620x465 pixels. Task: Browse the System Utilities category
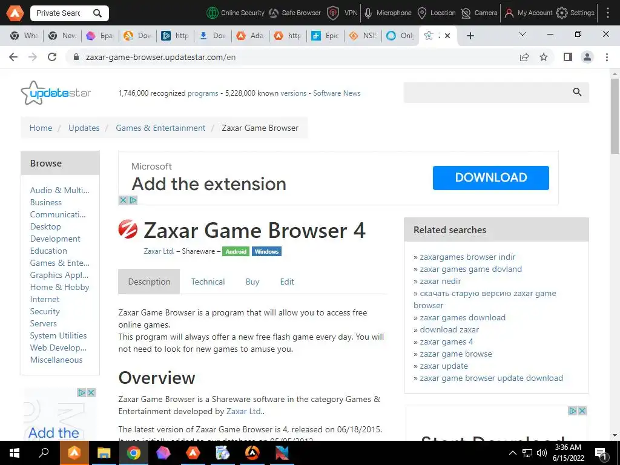[59, 335]
